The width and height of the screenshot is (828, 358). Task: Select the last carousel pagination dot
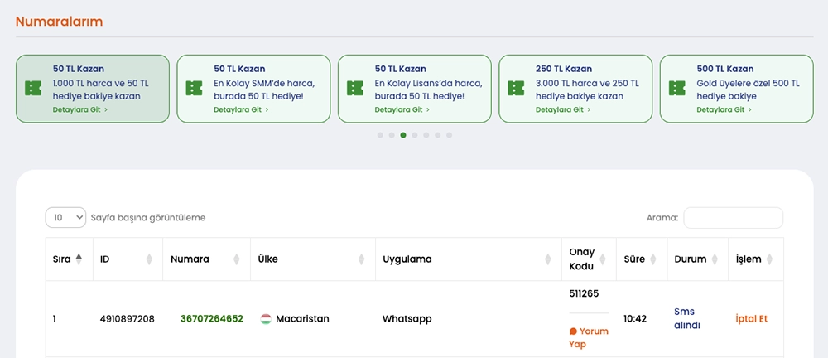tap(450, 135)
